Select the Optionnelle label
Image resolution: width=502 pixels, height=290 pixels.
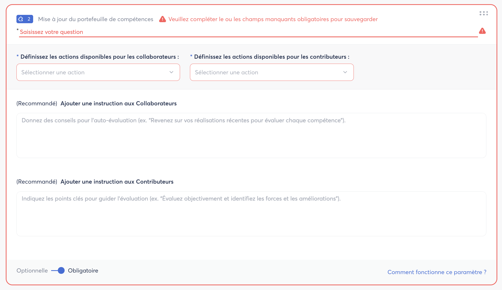[32, 271]
